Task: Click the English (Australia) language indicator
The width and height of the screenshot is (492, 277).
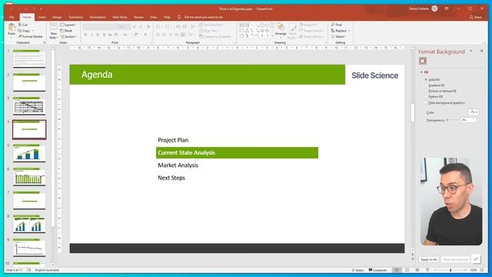Action: 47,270
